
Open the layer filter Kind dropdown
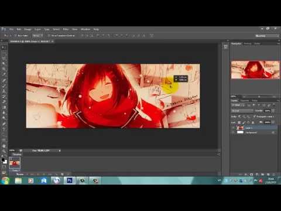click(x=238, y=105)
